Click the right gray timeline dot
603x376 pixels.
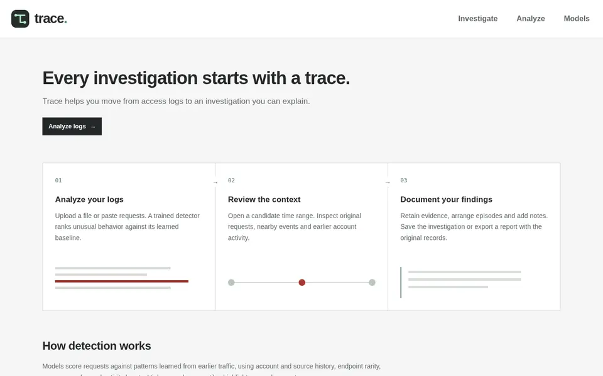(x=372, y=283)
